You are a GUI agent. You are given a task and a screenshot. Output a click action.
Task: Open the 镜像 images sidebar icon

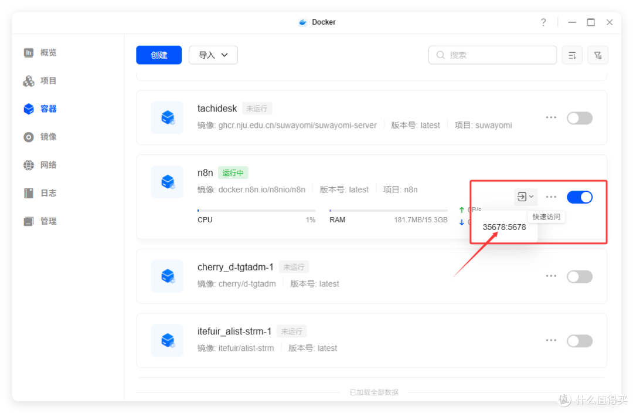pos(29,137)
